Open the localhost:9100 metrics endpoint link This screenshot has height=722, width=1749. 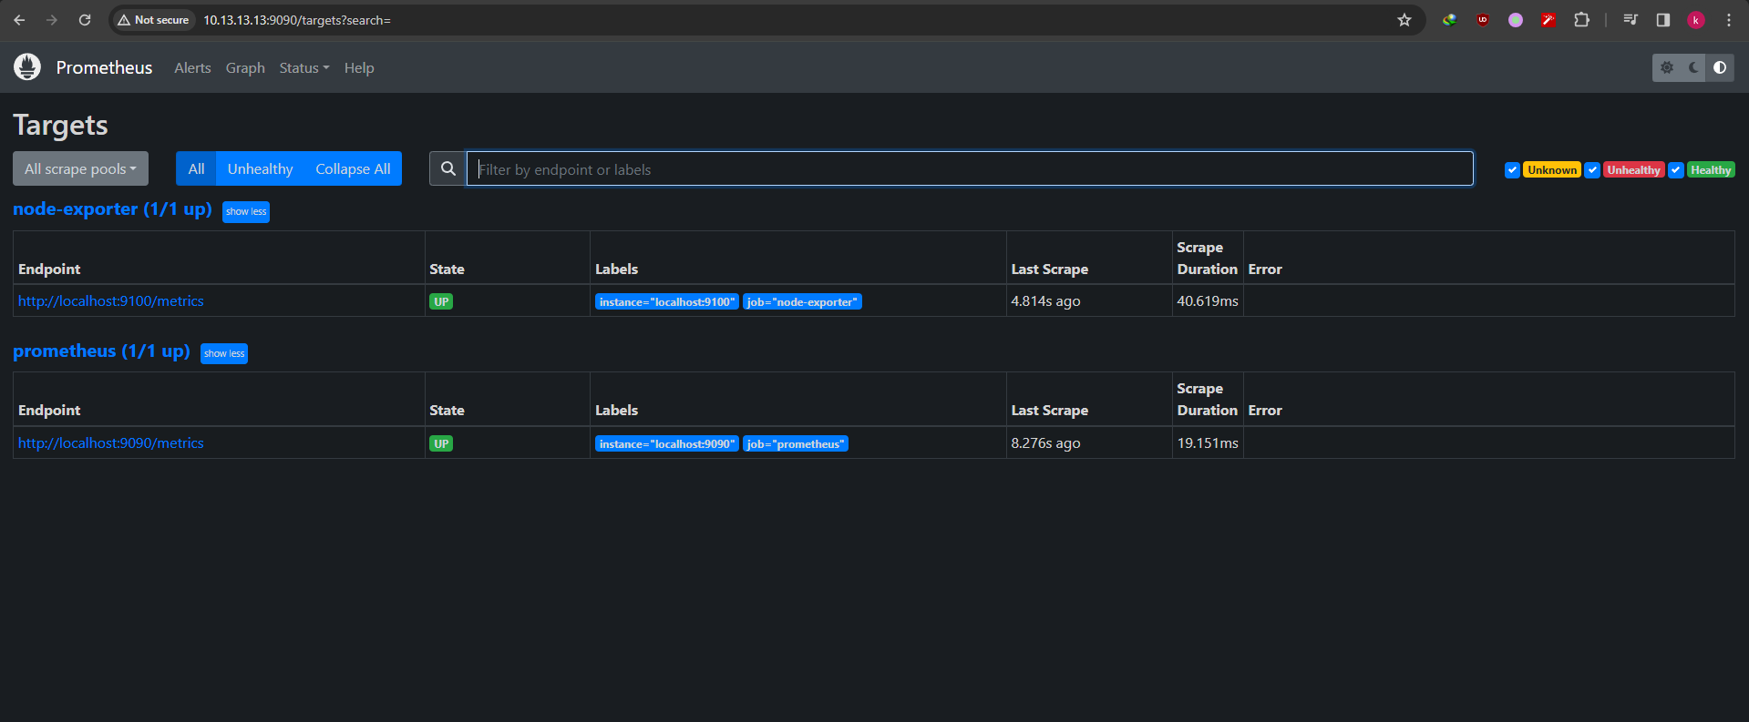(111, 301)
